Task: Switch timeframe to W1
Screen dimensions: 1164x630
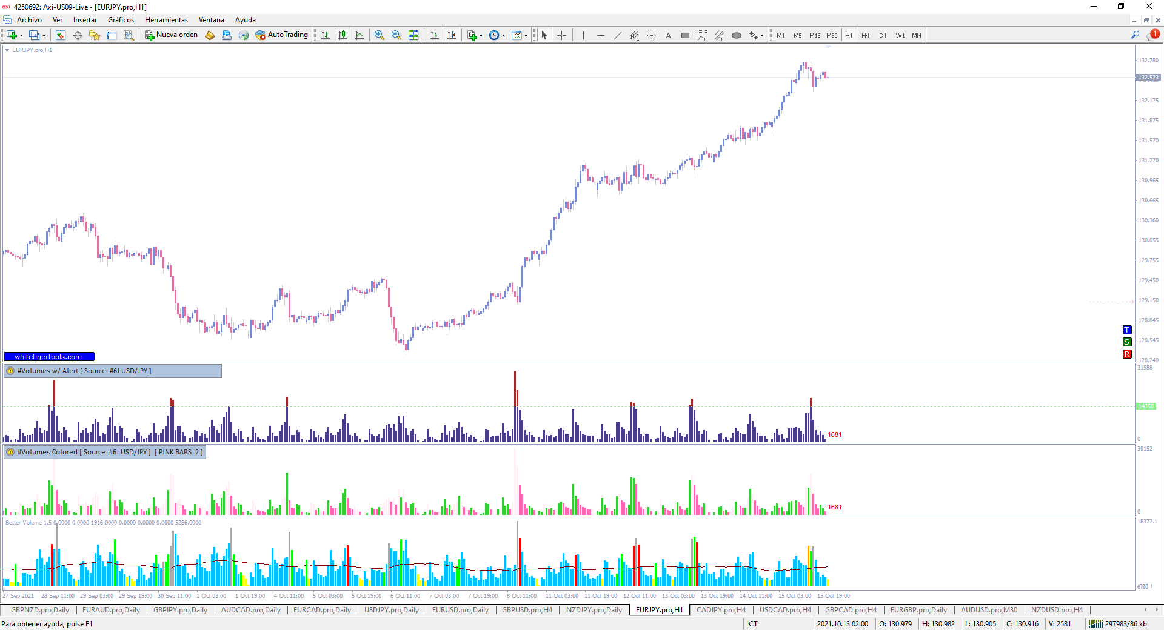Action: 900,35
